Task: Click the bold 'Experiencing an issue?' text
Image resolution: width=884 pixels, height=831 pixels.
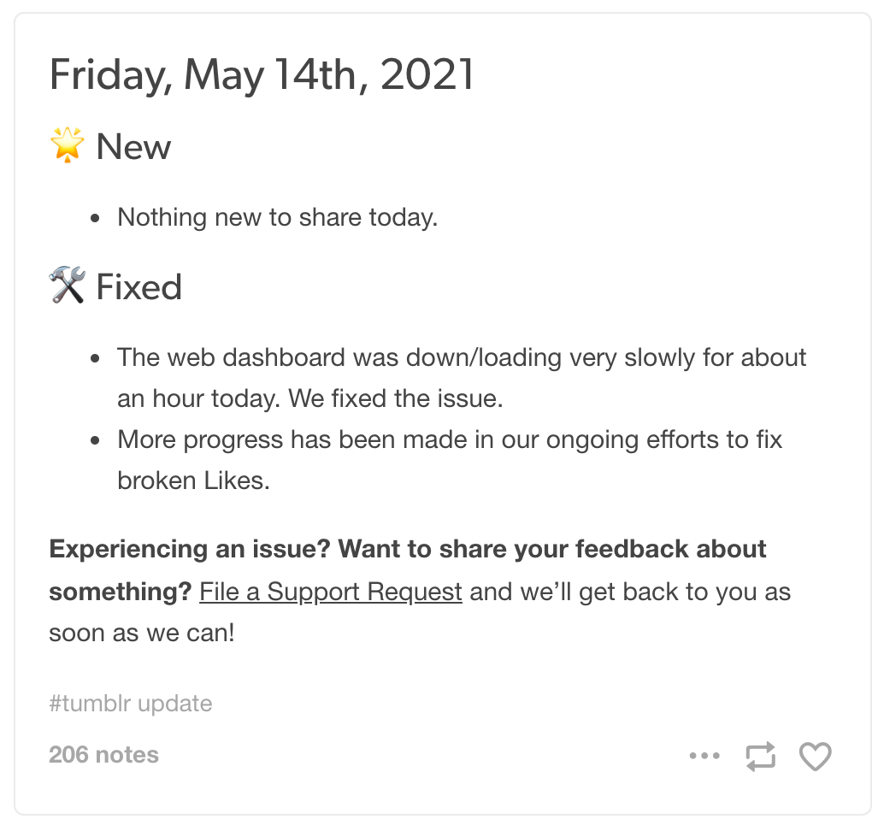Action: (190, 549)
